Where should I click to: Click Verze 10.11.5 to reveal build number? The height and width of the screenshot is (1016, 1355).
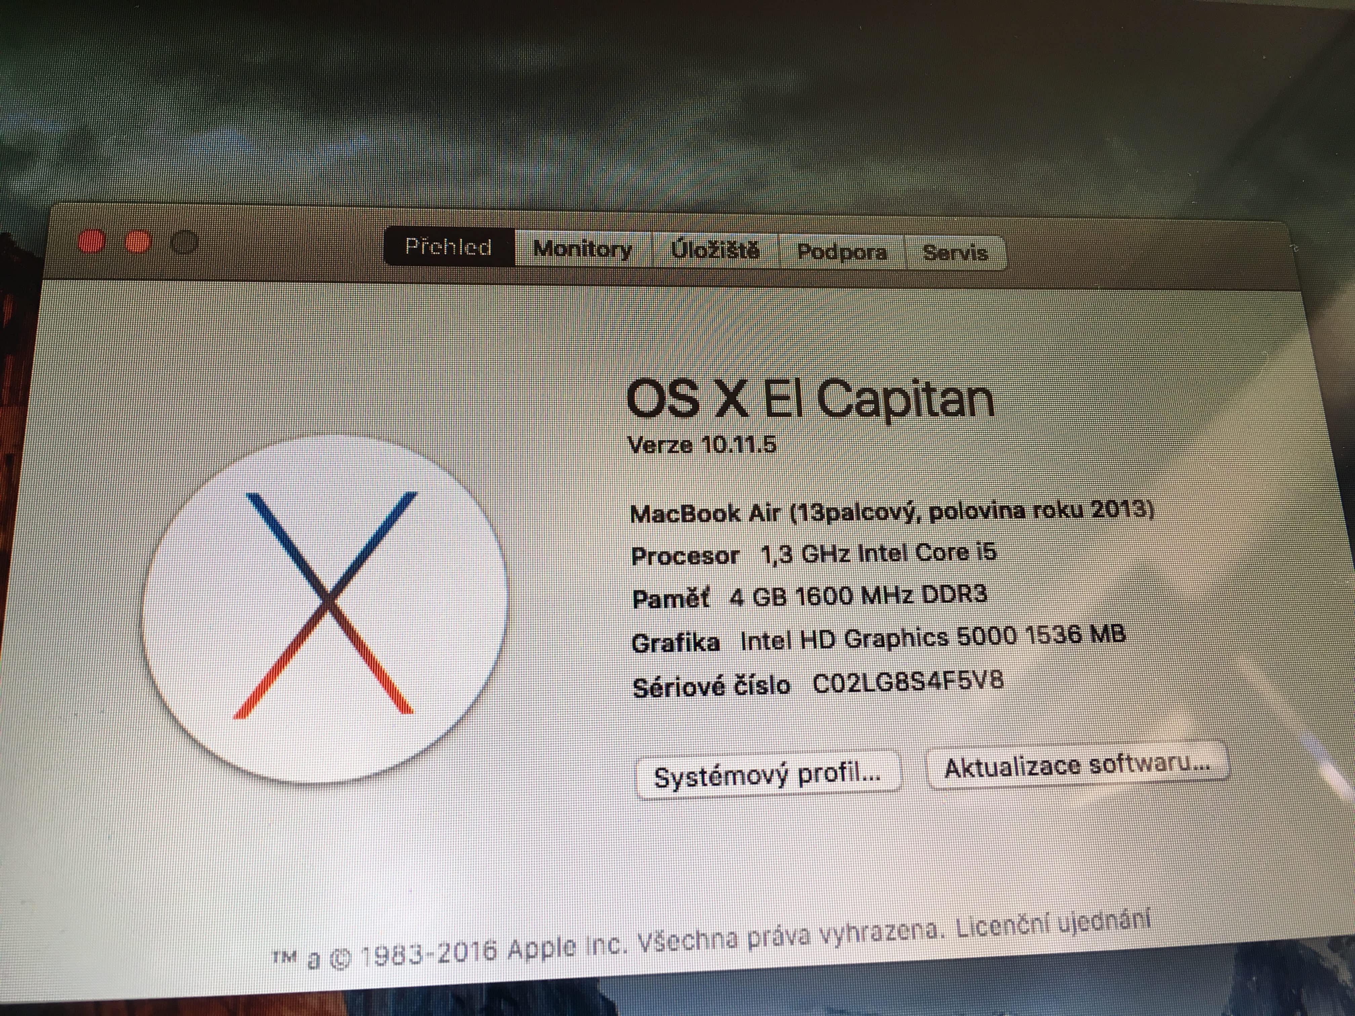tap(702, 444)
